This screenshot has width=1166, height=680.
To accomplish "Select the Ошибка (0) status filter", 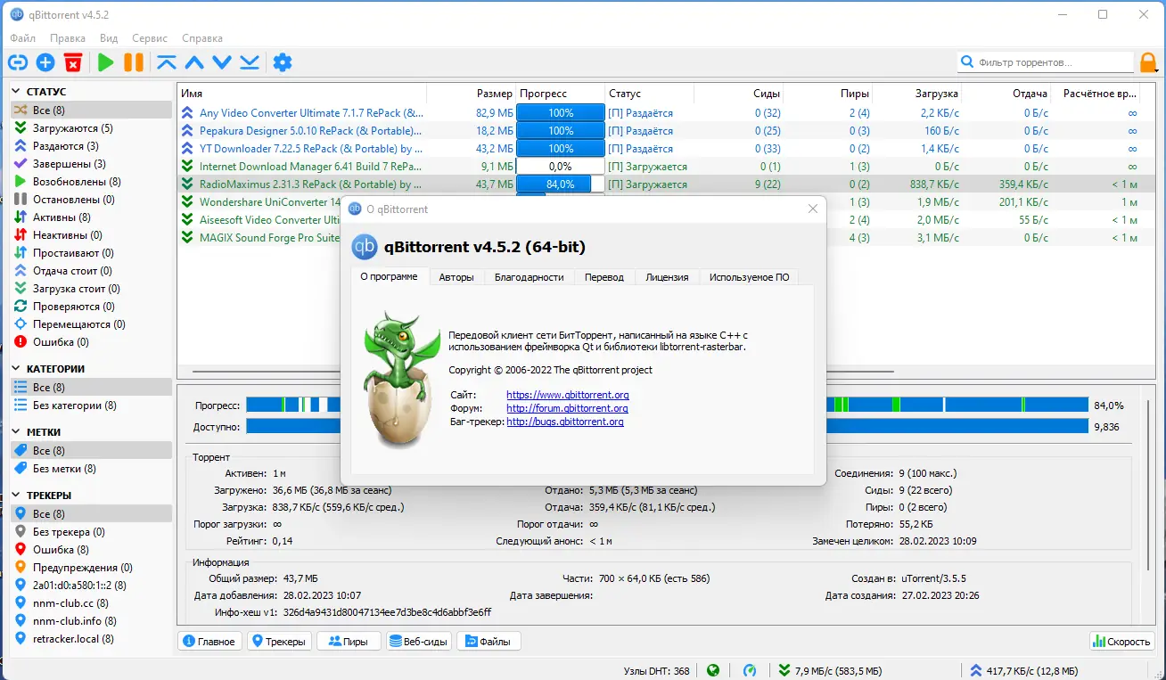I will pos(91,342).
